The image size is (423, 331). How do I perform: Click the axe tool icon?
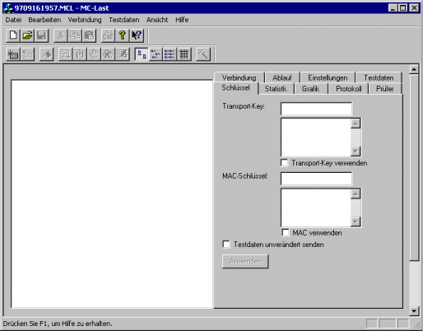46,54
